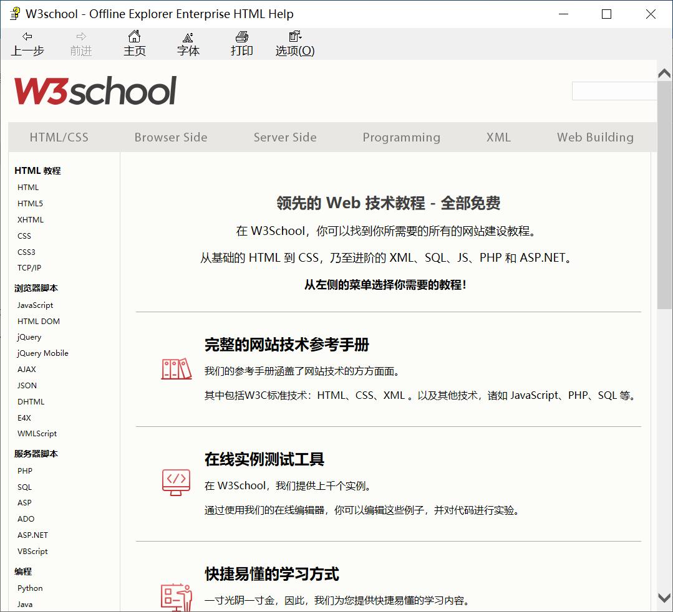Open the VBScript tutorial link
This screenshot has width=673, height=612.
tap(32, 552)
